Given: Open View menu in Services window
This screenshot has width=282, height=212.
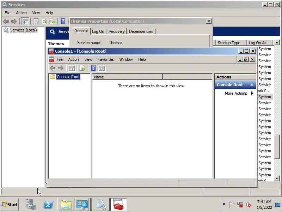Looking at the screenshot, I should (x=36, y=13).
